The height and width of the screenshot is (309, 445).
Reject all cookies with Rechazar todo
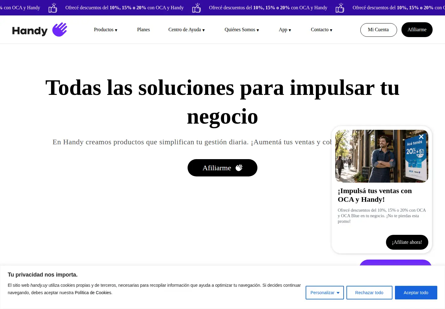369,293
